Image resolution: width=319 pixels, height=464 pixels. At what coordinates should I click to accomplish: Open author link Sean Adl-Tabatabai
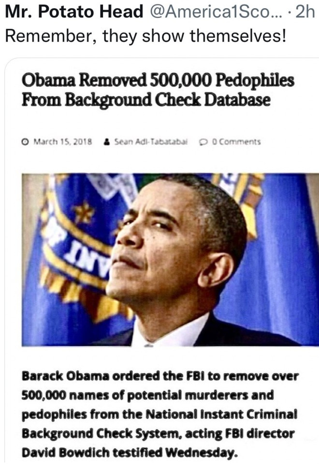(x=151, y=142)
